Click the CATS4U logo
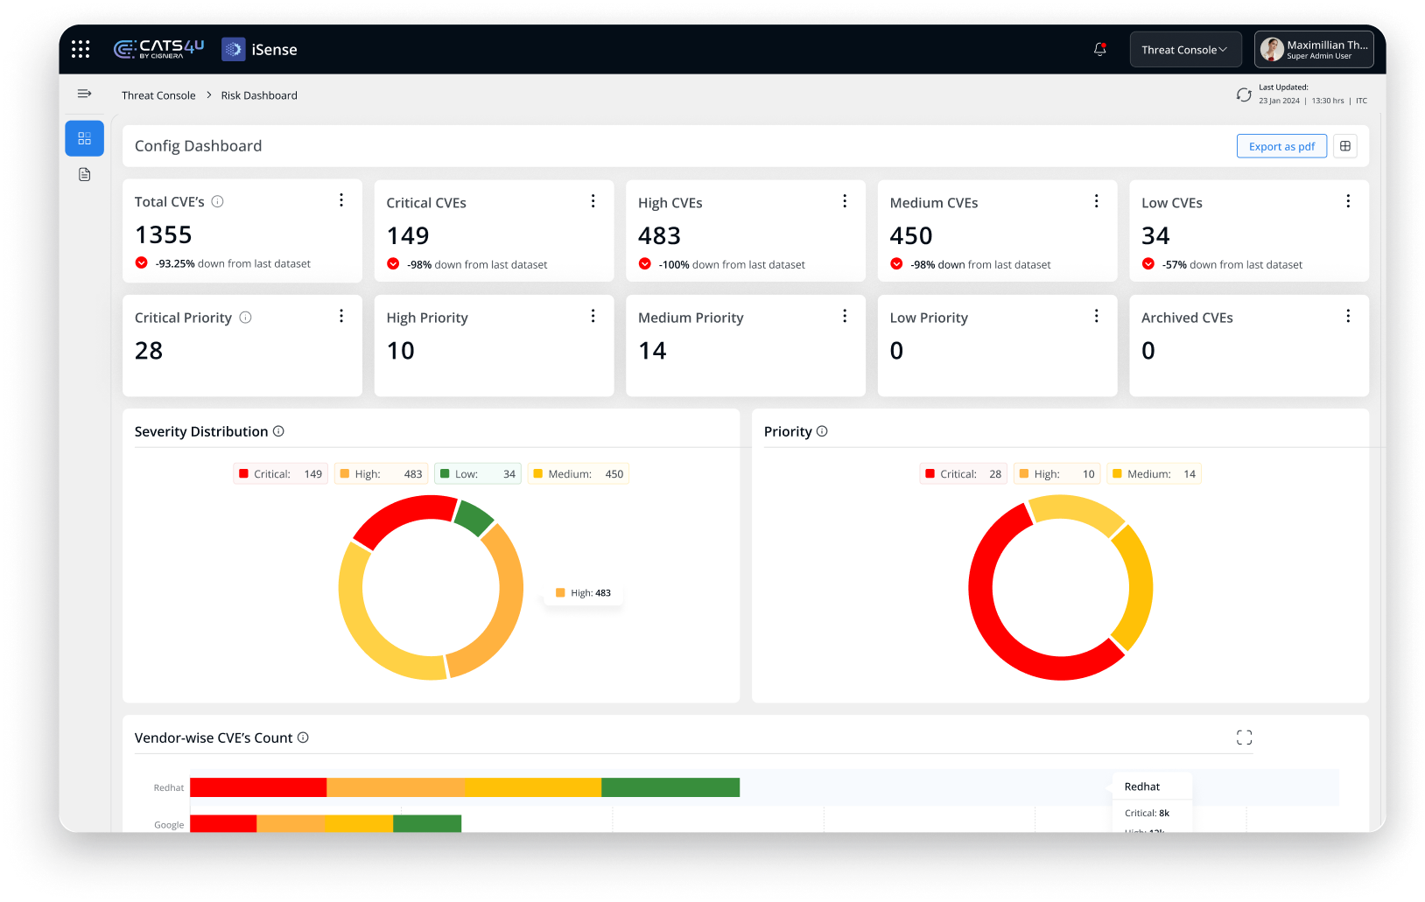Viewport: 1425px width, 902px height. tap(159, 49)
